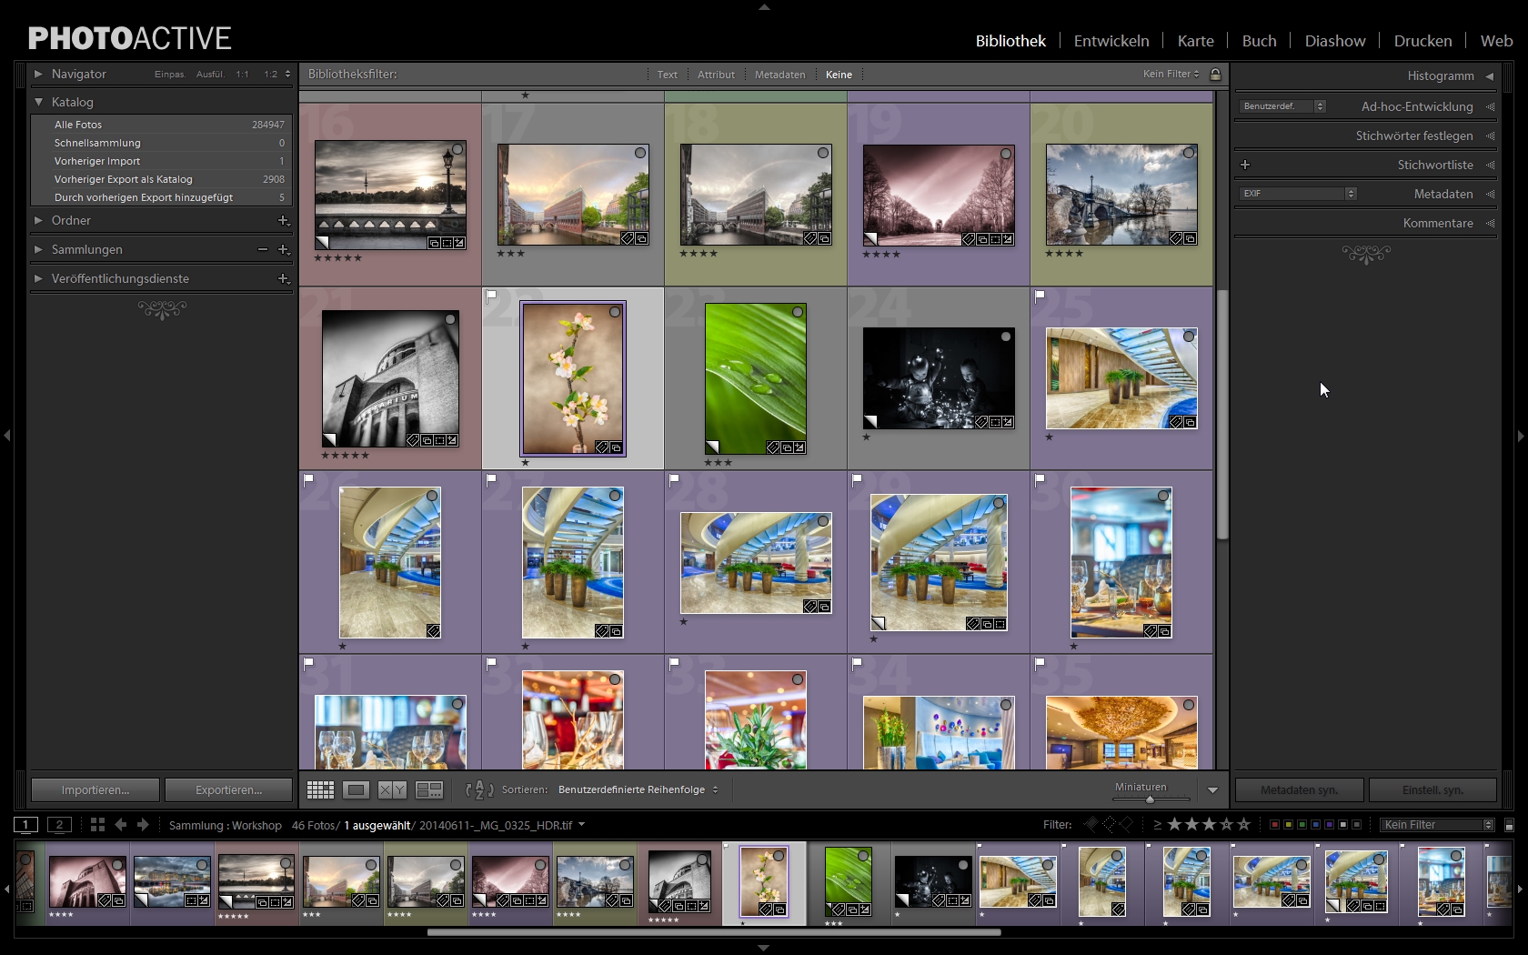Expand the Navigator panel
Screen dimensions: 1528x955
click(38, 74)
